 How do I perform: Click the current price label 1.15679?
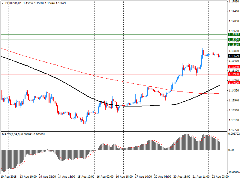tap(234, 56)
